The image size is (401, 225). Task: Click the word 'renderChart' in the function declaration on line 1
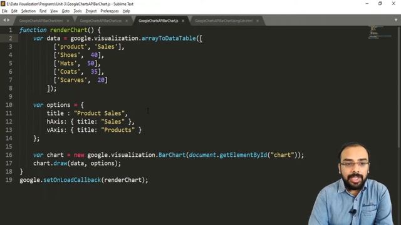pyautogui.click(x=69, y=30)
